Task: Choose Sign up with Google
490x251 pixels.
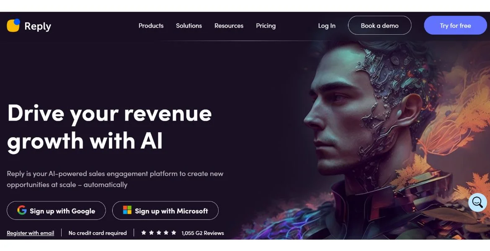Action: tap(56, 210)
